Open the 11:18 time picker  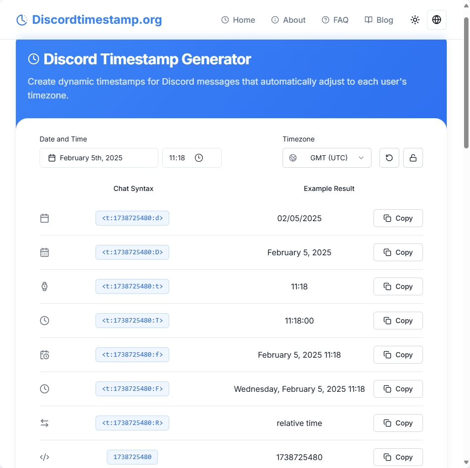(192, 157)
